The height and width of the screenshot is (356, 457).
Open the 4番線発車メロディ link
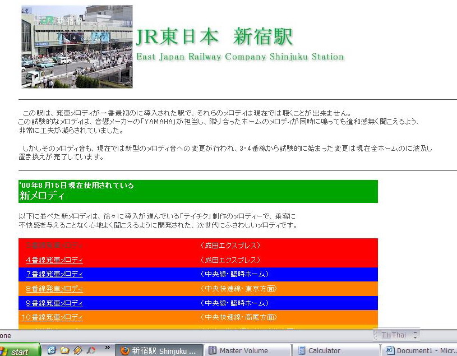[x=54, y=260]
